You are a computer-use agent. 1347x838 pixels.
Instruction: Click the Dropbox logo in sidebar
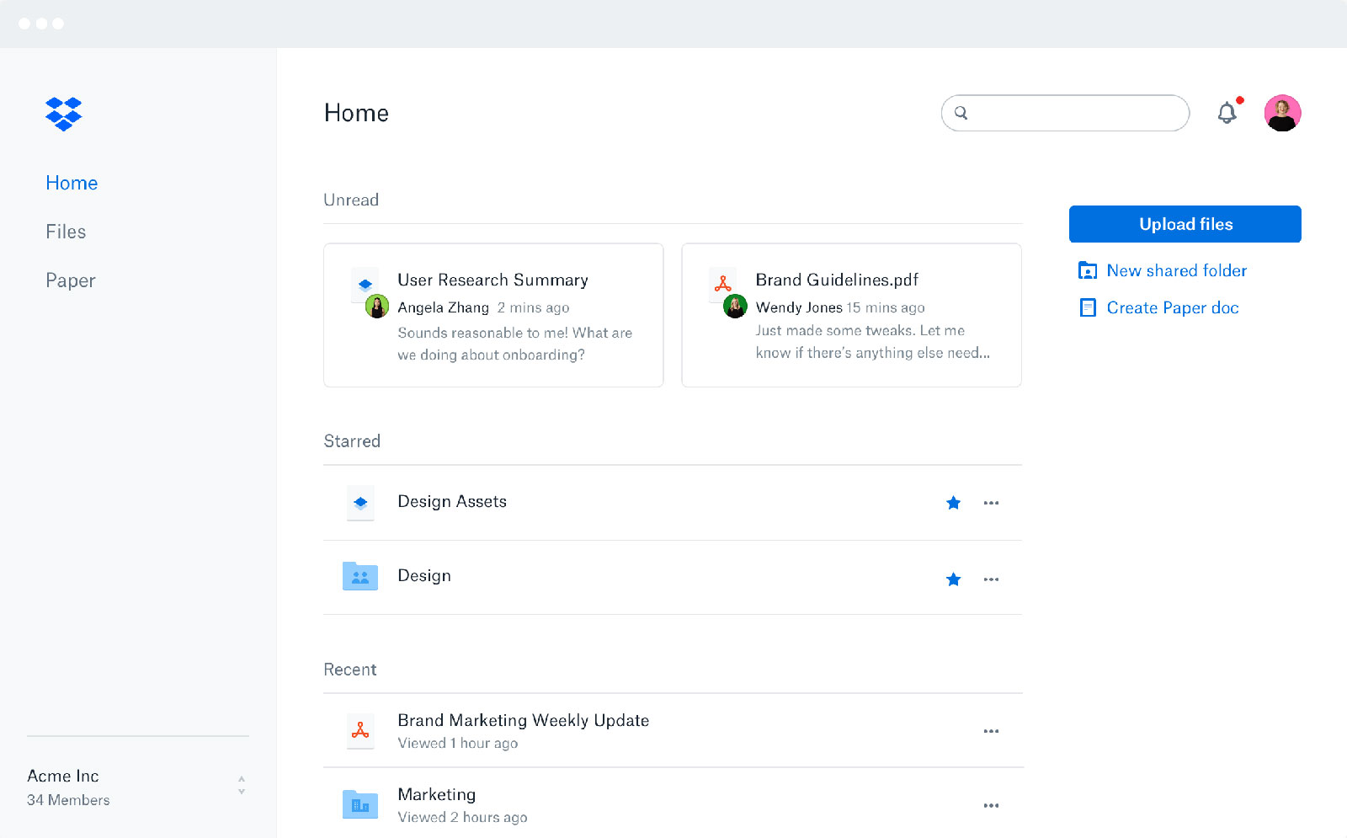pyautogui.click(x=64, y=114)
